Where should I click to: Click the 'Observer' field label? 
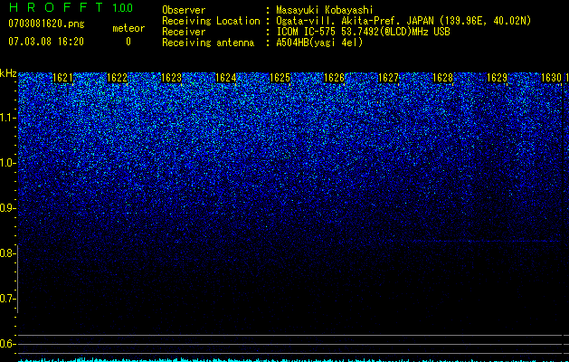184,10
